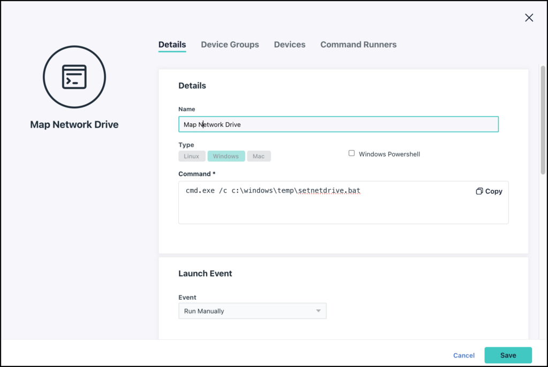Open the Device Groups tab
548x367 pixels.
click(230, 45)
